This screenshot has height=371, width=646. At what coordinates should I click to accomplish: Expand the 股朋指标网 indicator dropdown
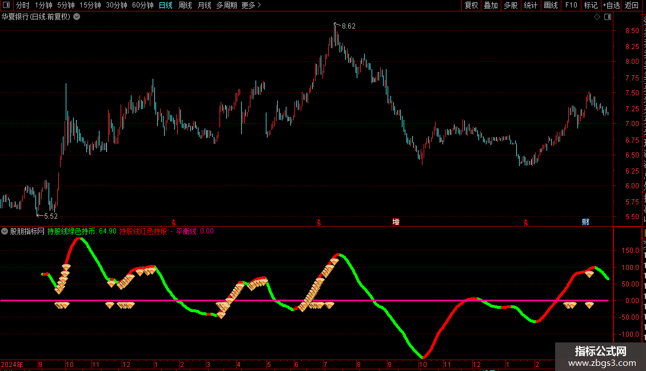[x=5, y=231]
